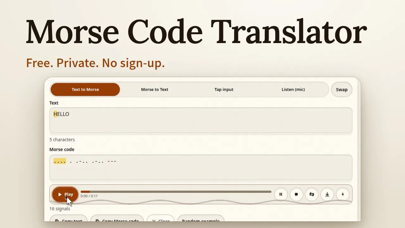Click the "Text" field label
The image size is (405, 228).
tap(54, 103)
